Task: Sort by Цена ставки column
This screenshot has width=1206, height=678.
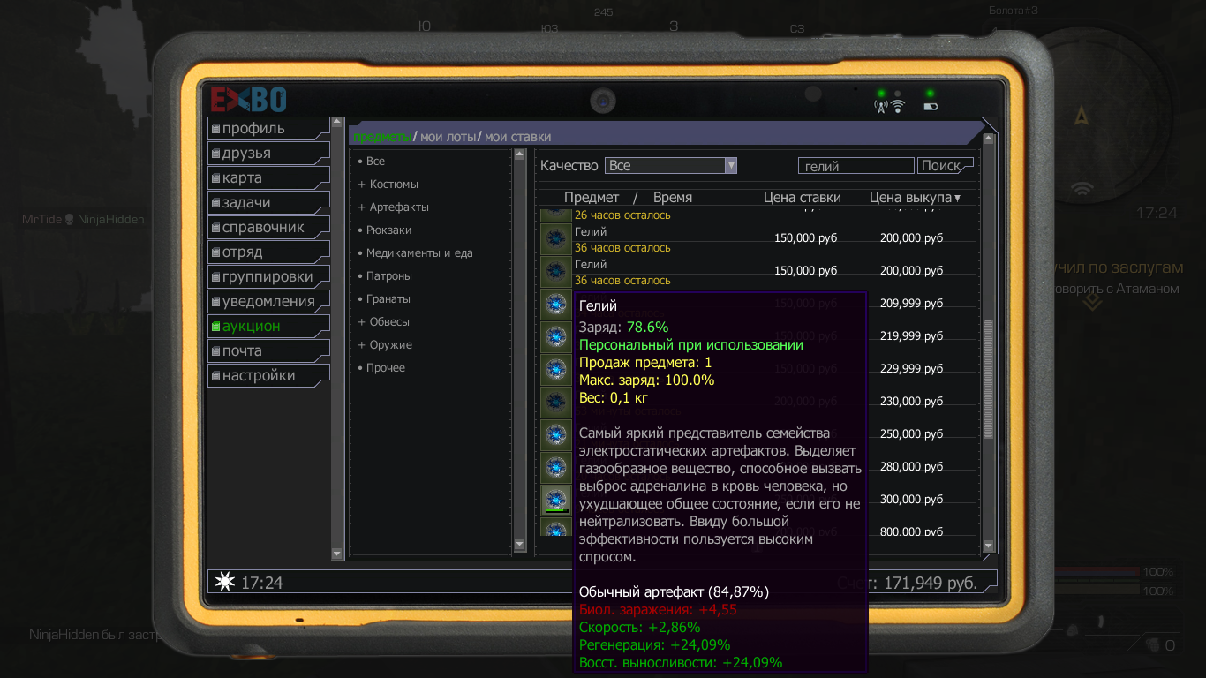Action: click(803, 198)
